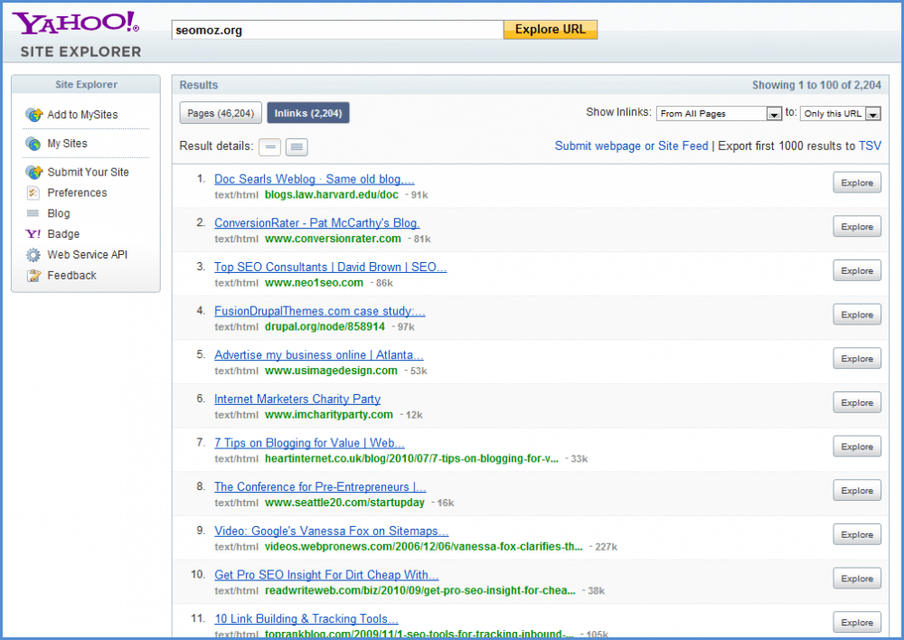The image size is (904, 640).
Task: Open The Conference for Pre-Entrepreneurs link
Action: [321, 487]
